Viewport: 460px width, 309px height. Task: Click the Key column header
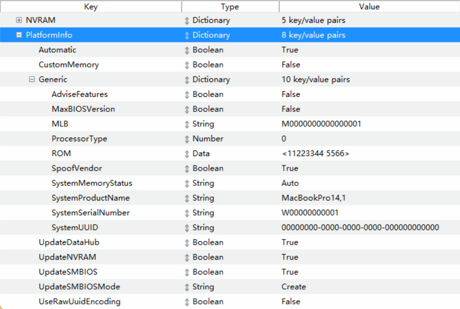90,6
